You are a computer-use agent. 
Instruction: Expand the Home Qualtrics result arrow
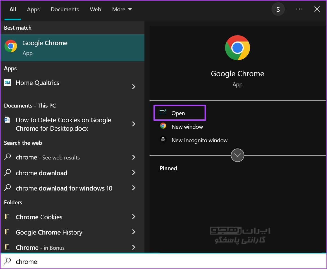[134, 87]
